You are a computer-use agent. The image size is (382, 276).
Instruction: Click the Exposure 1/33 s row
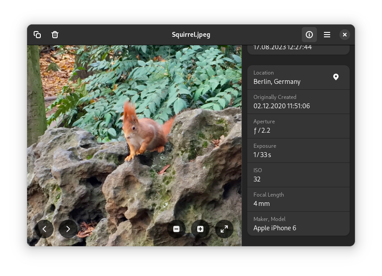point(298,150)
